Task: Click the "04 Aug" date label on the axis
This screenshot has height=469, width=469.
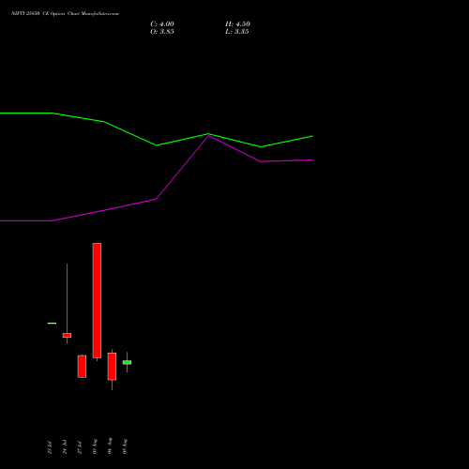Action: (x=110, y=446)
